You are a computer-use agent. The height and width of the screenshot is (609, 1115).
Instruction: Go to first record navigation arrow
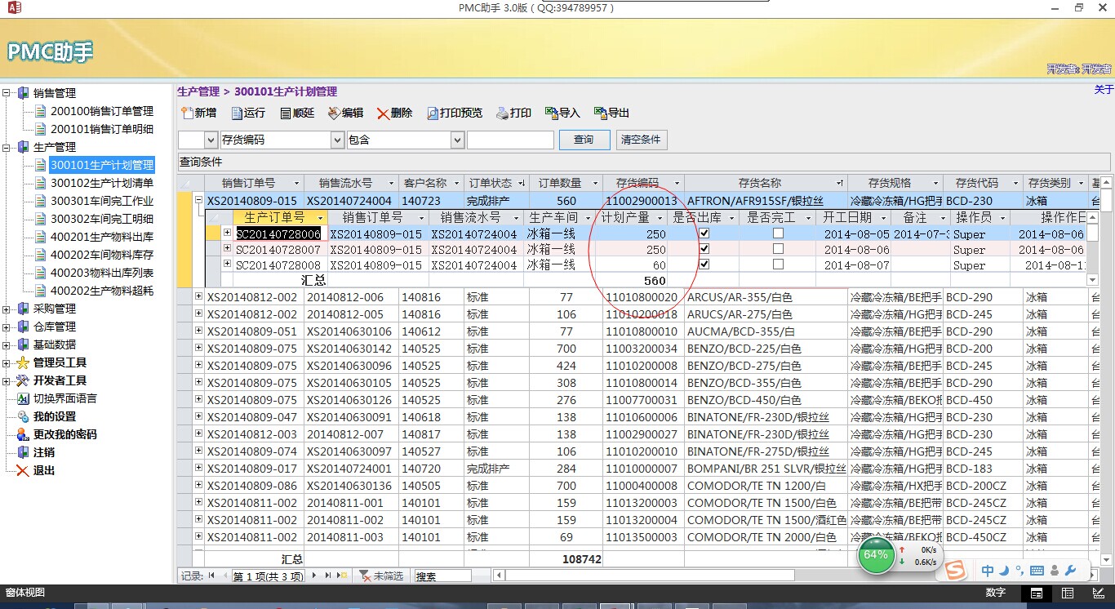(x=212, y=576)
